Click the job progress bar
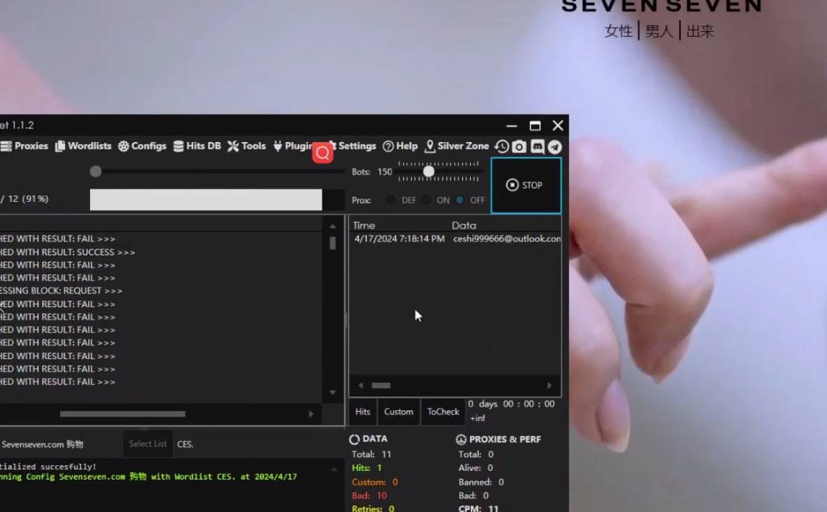The image size is (827, 512). pyautogui.click(x=217, y=200)
